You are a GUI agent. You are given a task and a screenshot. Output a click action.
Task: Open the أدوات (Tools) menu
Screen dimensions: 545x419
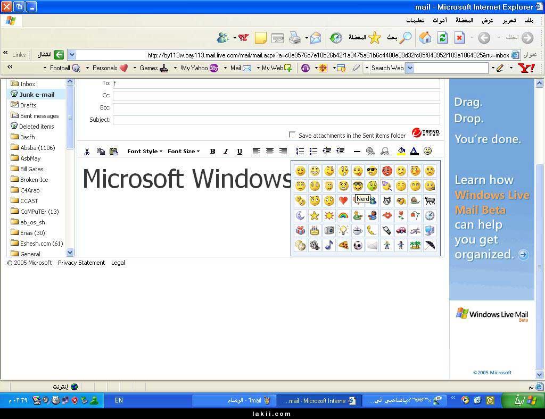click(x=440, y=21)
